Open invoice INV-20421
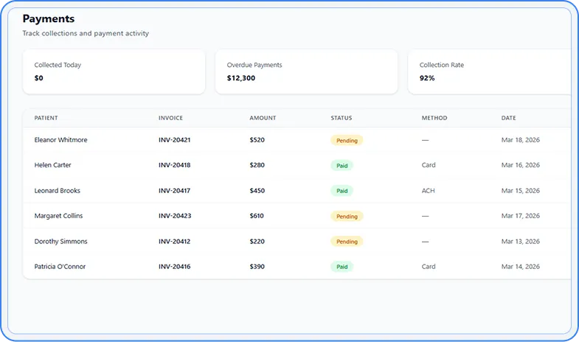Screen dimensions: 579x342 click(x=174, y=140)
